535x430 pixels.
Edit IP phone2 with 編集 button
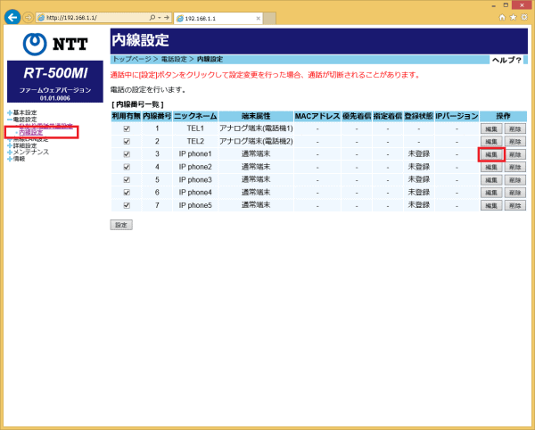click(491, 167)
